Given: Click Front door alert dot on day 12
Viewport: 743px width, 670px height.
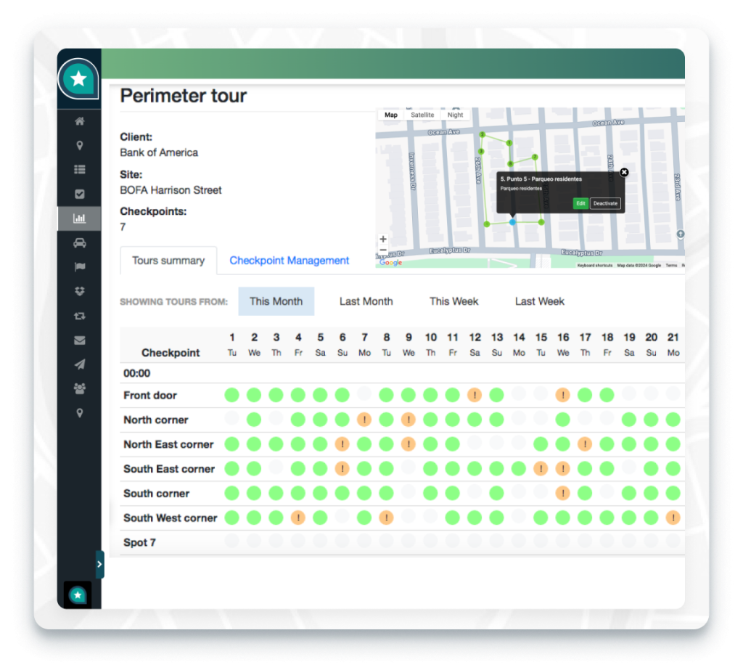Looking at the screenshot, I should tap(475, 395).
